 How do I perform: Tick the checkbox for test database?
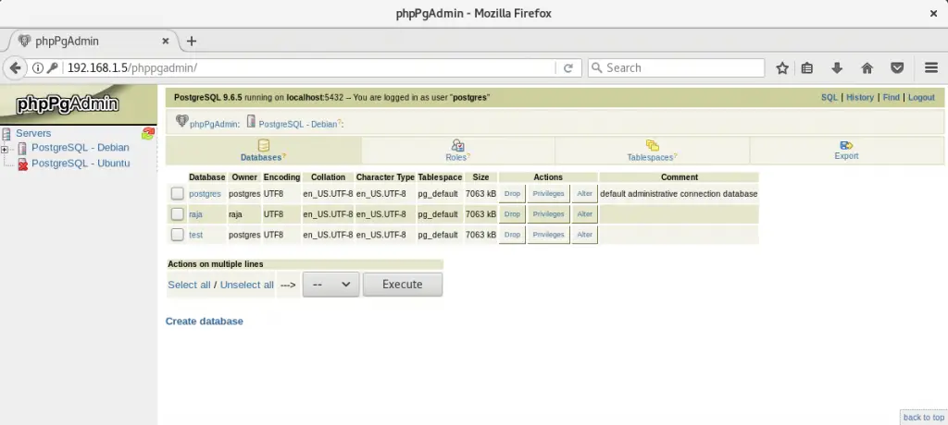click(x=177, y=235)
